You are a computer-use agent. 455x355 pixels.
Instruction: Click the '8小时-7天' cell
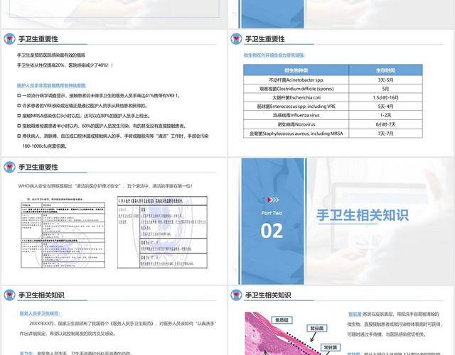point(385,124)
